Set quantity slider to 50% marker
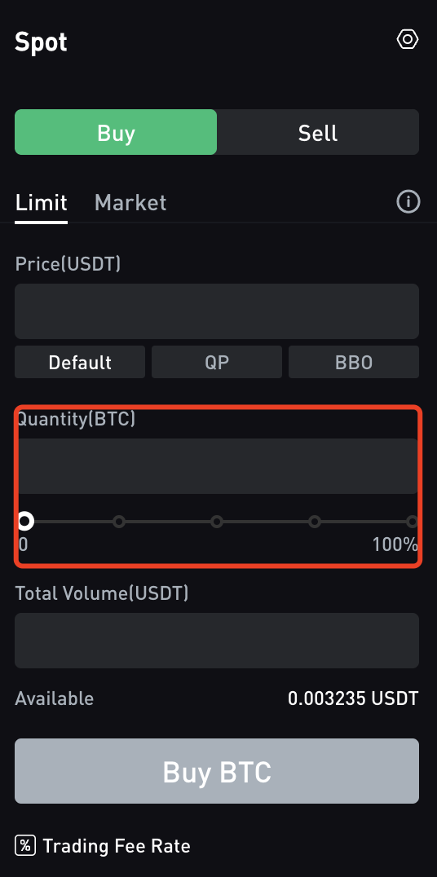 tap(217, 522)
